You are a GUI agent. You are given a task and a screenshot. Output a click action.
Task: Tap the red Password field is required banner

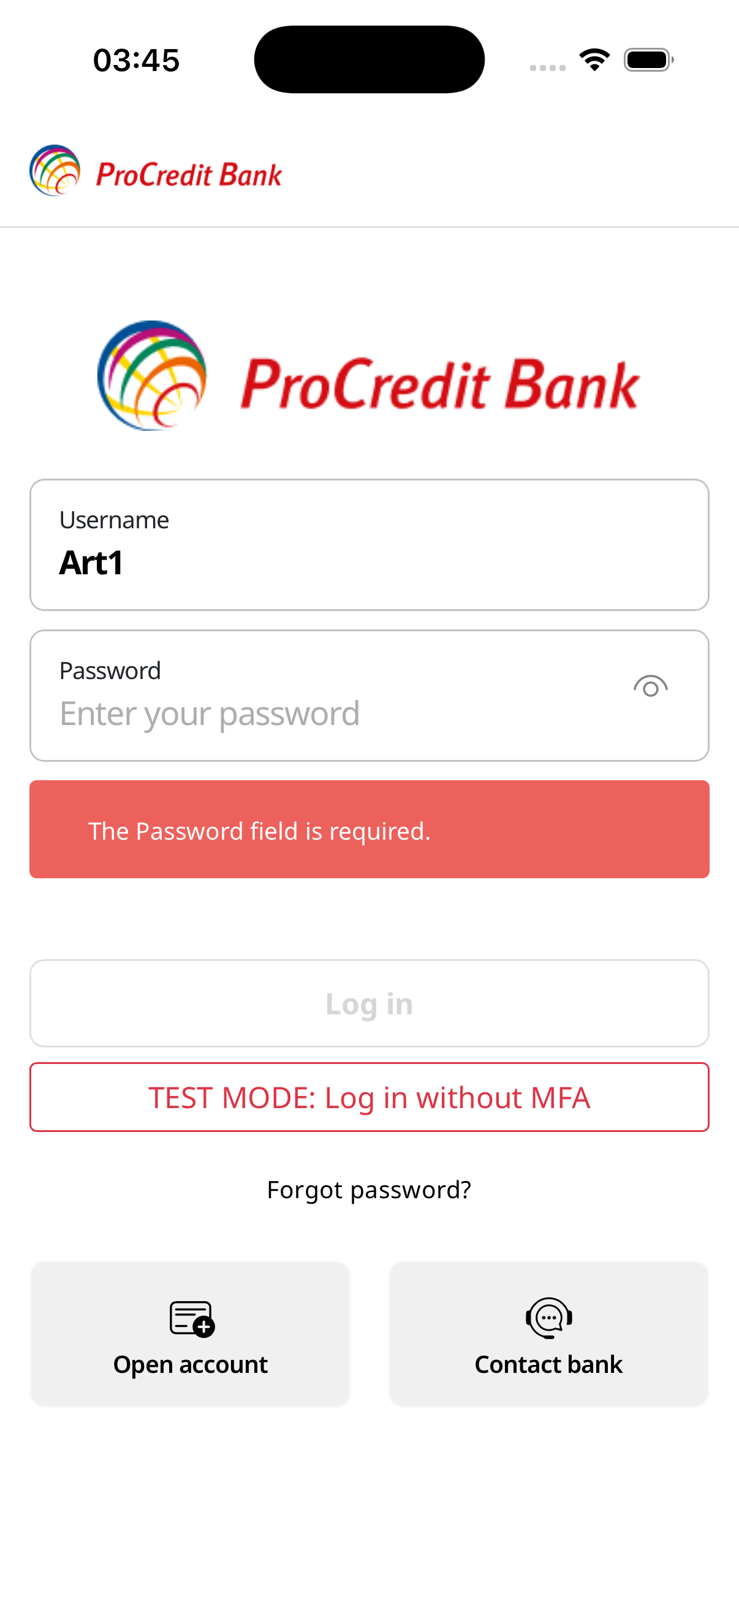click(x=369, y=830)
